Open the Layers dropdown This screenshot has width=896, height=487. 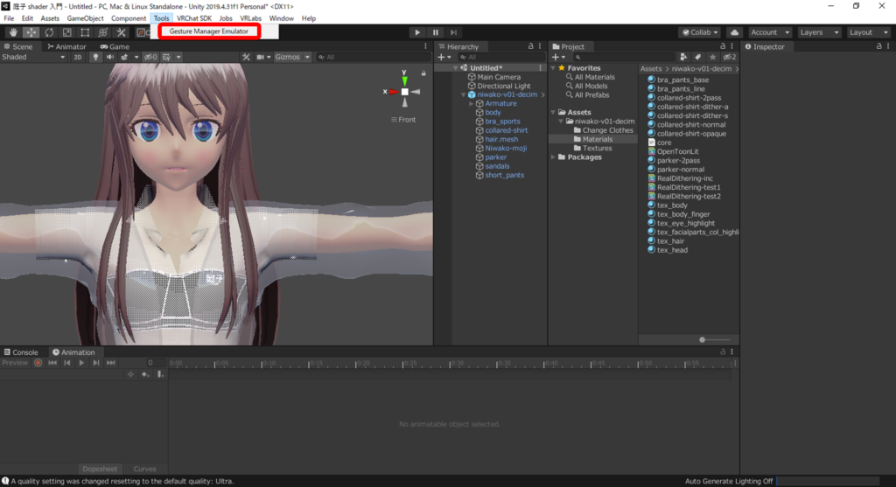[817, 32]
